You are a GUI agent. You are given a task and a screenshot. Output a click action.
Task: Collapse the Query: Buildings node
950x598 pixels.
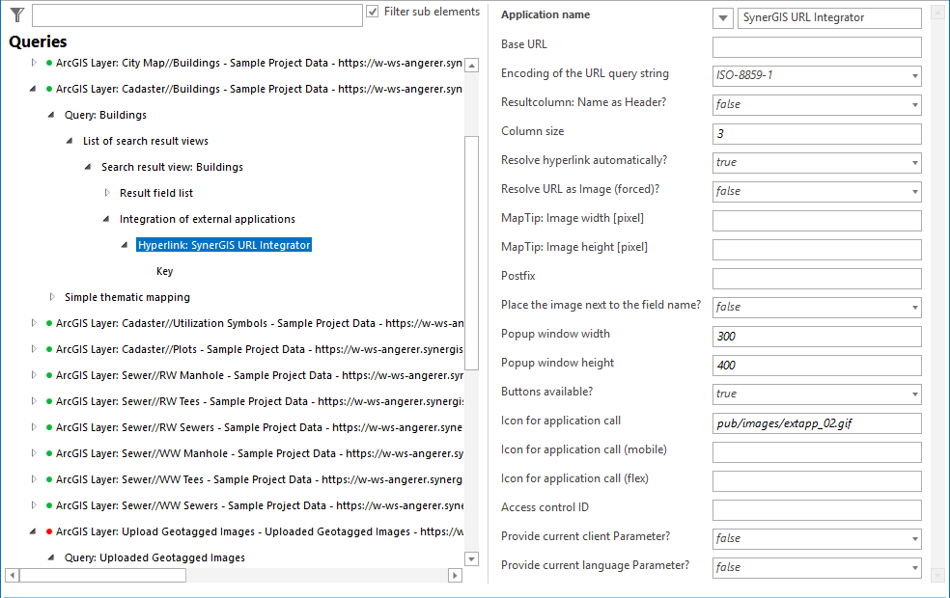pos(50,114)
